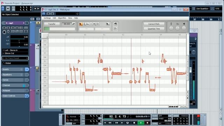This screenshot has width=224, height=126.
Task: Open the View menu in Melodyne
Action: pos(70,18)
